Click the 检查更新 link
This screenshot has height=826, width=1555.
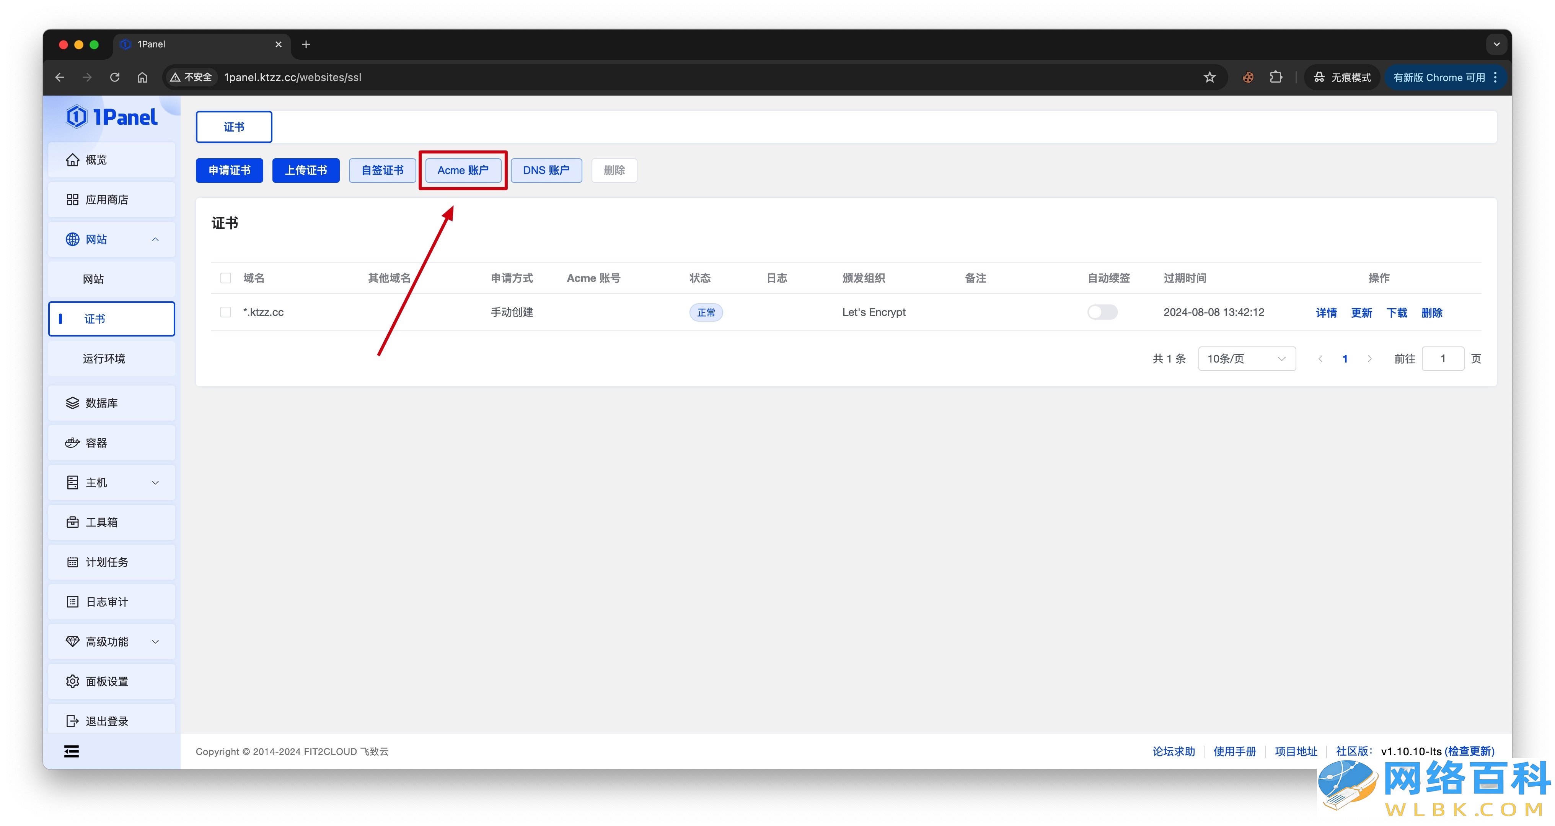[1469, 752]
